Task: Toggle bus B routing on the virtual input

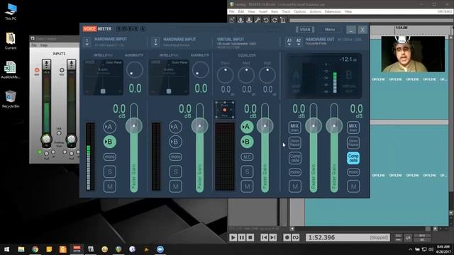Action: tap(247, 142)
